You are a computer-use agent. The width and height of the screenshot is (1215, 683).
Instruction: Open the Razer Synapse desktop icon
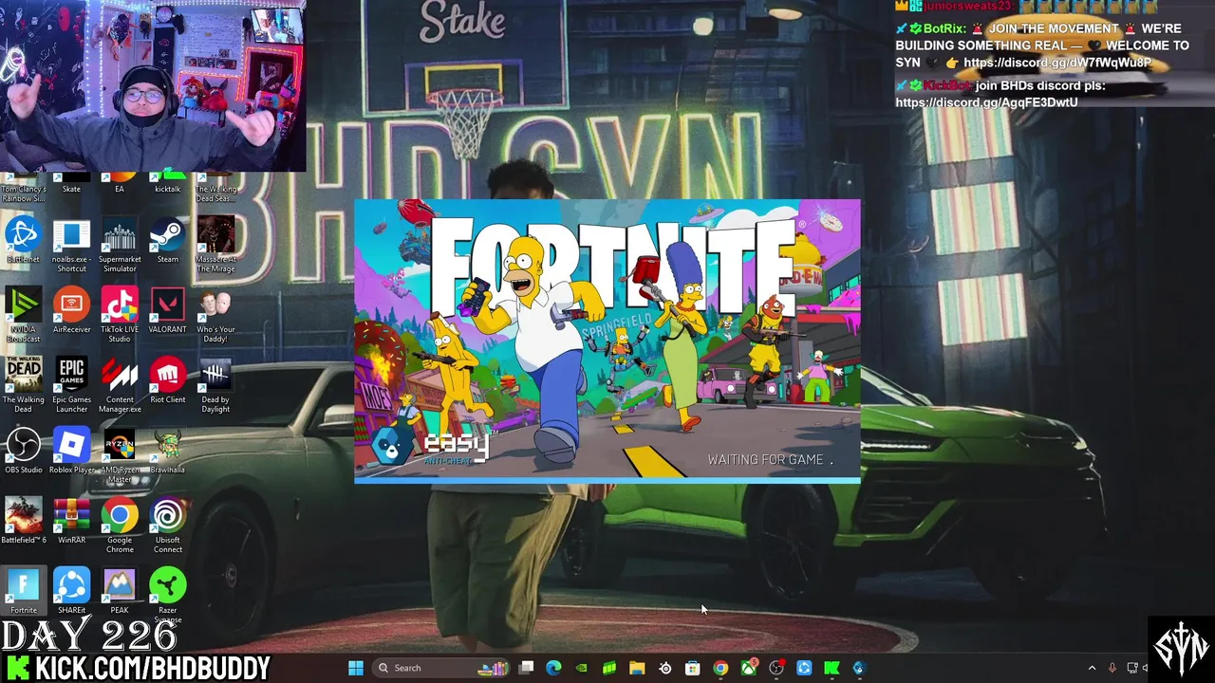point(167,596)
